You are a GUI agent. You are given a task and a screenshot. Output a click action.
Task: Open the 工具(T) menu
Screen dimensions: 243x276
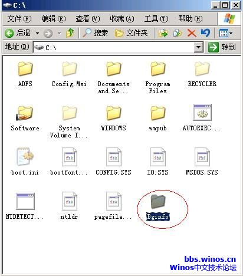156,19
